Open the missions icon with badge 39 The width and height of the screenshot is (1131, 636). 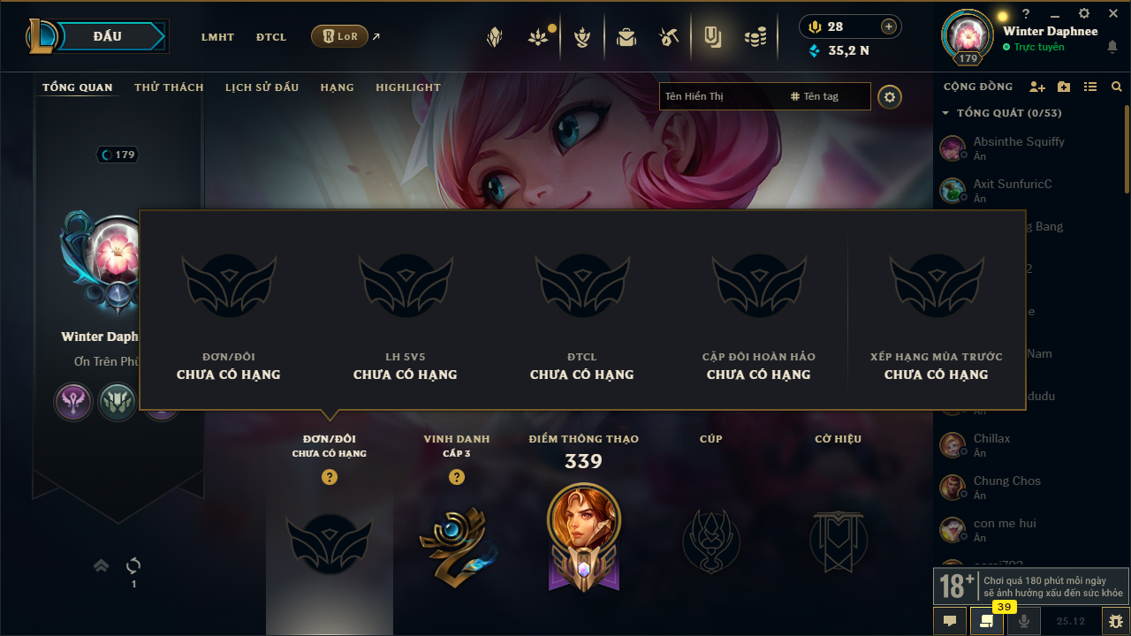tap(986, 621)
